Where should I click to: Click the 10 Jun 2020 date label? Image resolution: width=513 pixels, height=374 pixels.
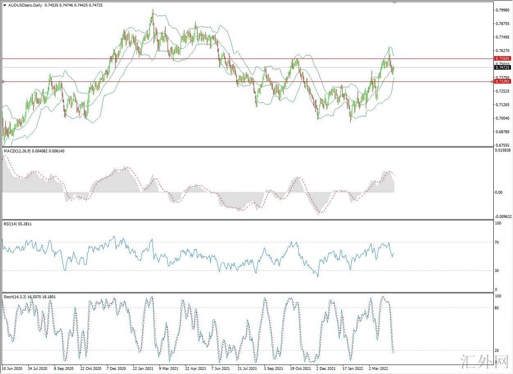point(12,368)
